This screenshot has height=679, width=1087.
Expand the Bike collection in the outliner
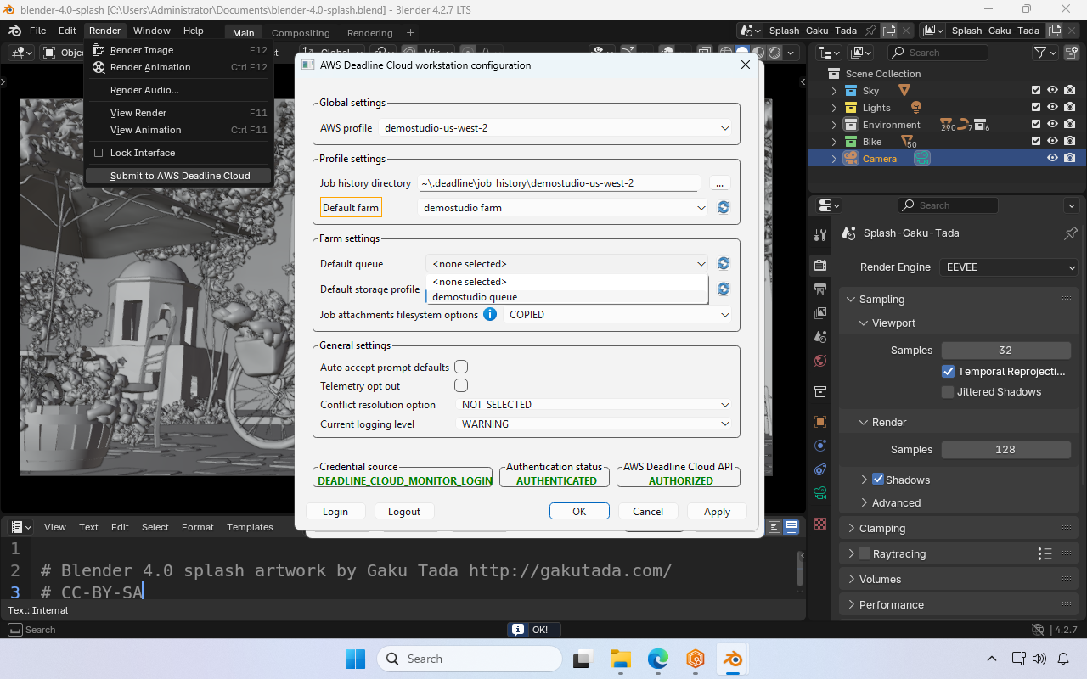coord(833,142)
